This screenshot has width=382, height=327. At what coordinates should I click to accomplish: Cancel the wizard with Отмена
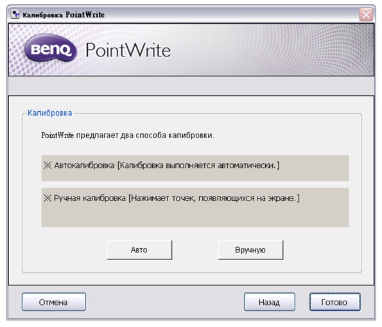pos(54,302)
